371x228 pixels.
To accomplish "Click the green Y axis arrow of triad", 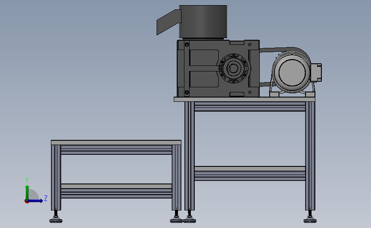I will (27, 192).
